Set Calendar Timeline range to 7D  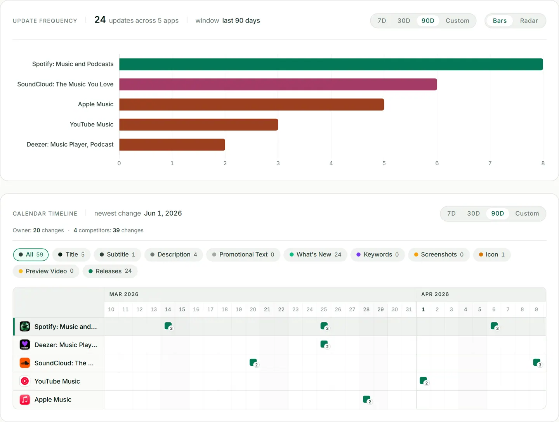[451, 214]
